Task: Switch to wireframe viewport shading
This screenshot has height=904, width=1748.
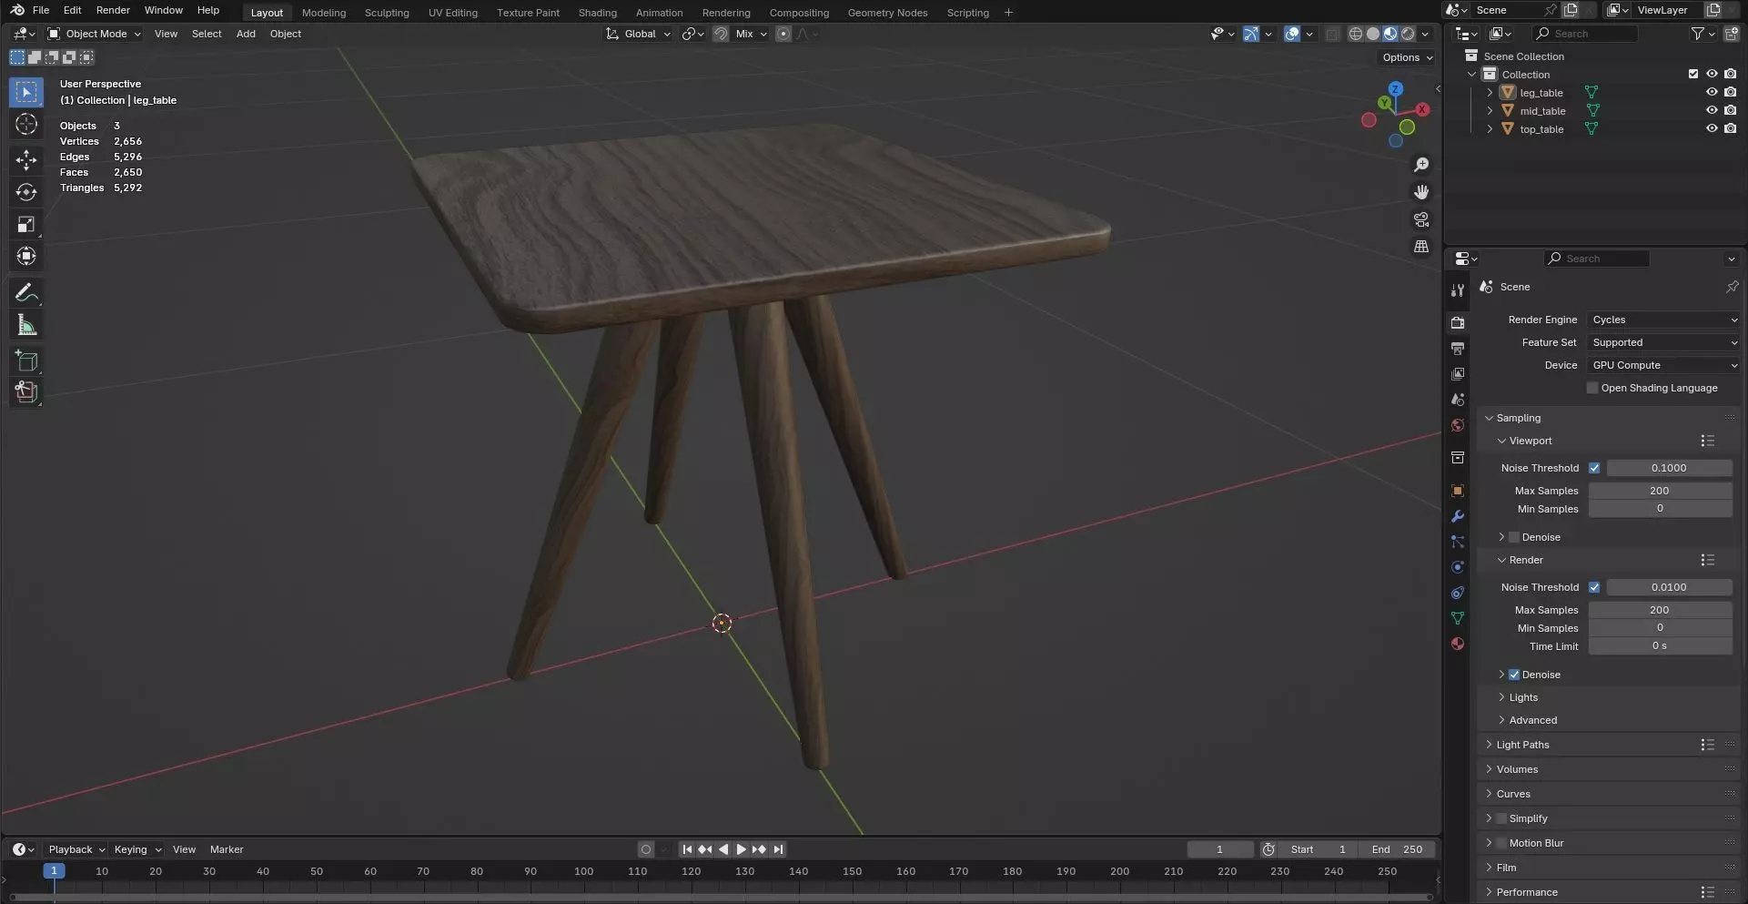Action: point(1356,34)
